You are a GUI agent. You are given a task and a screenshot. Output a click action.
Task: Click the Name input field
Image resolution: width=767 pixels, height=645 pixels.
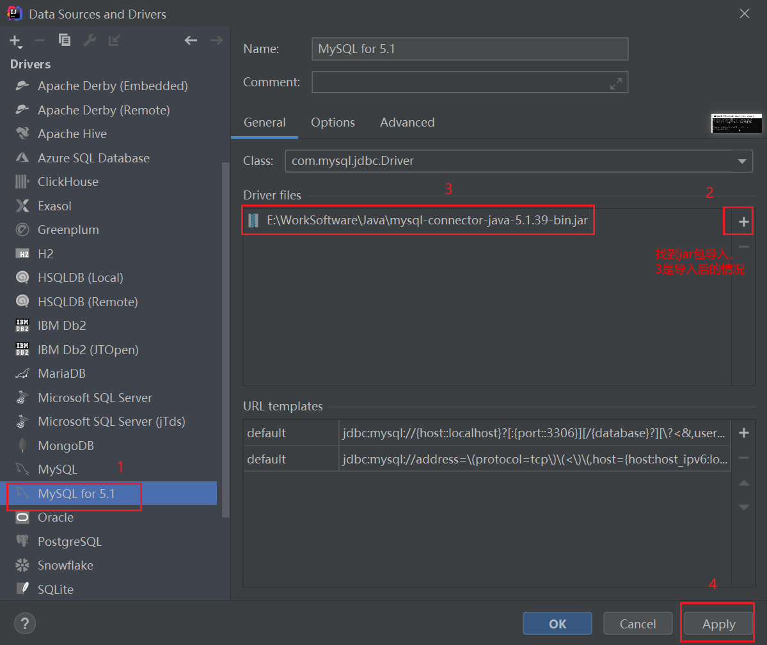(x=470, y=49)
